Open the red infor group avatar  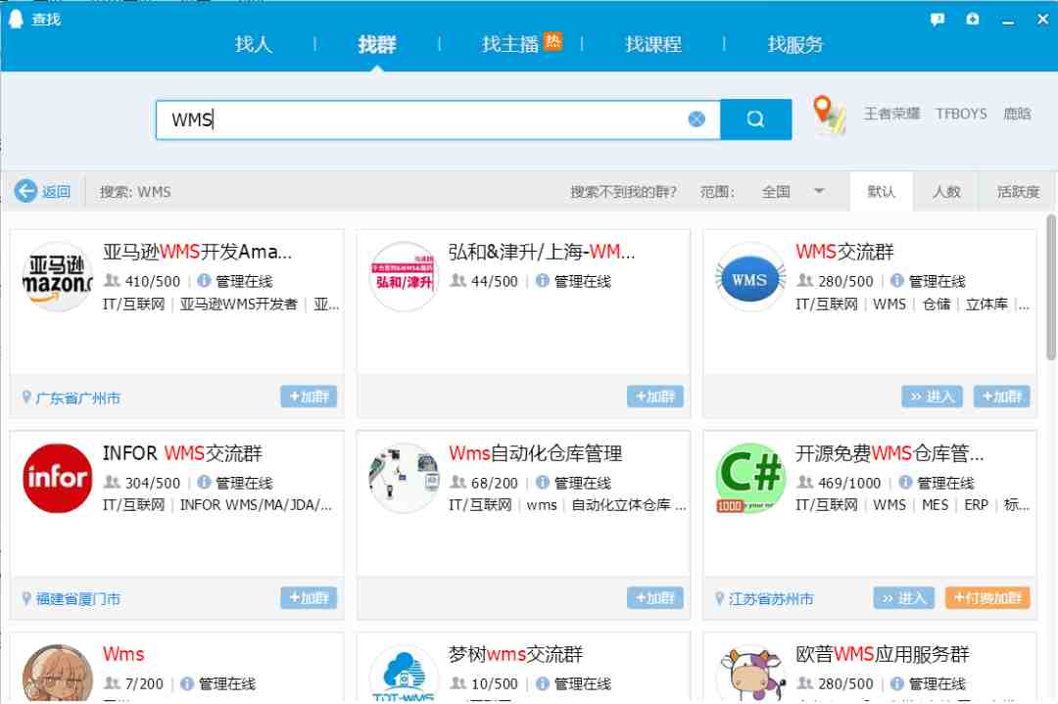point(58,478)
